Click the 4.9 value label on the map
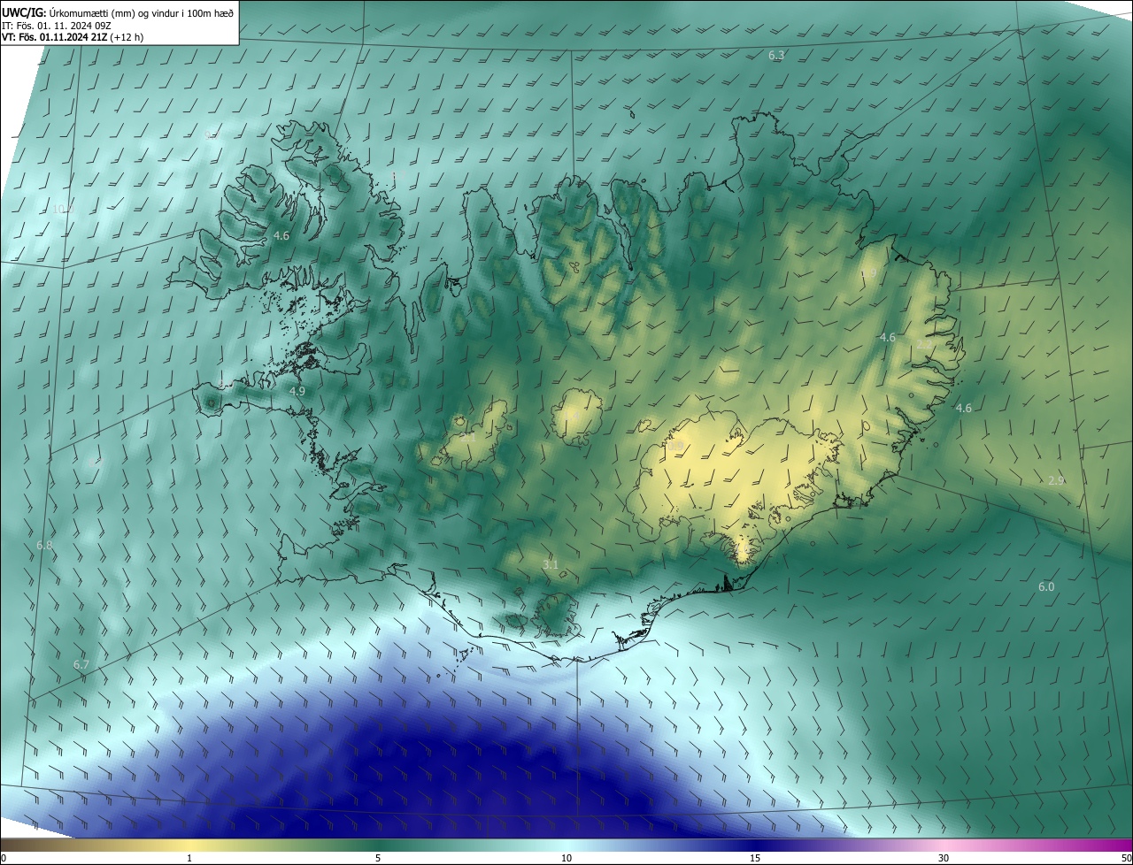 pyautogui.click(x=297, y=391)
